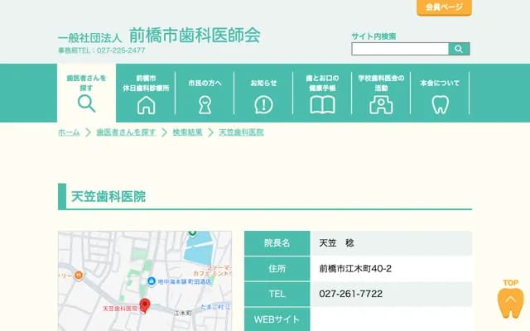Click the house icon for 休日歯科診療所
The width and height of the screenshot is (530, 331).
(x=146, y=105)
